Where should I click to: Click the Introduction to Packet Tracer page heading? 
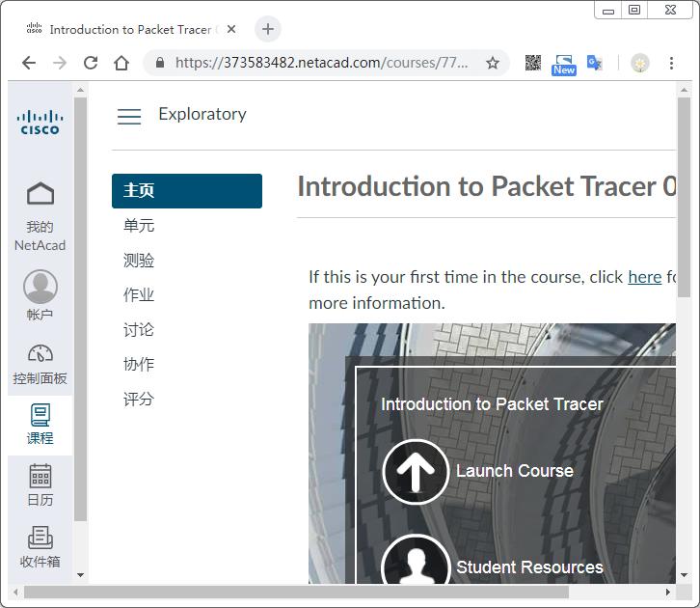coord(487,186)
